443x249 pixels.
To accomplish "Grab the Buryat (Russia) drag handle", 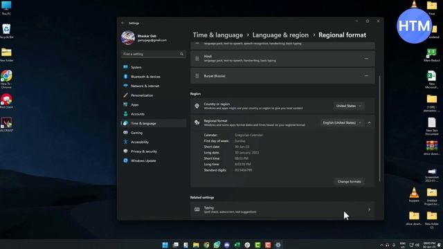I will [197, 75].
